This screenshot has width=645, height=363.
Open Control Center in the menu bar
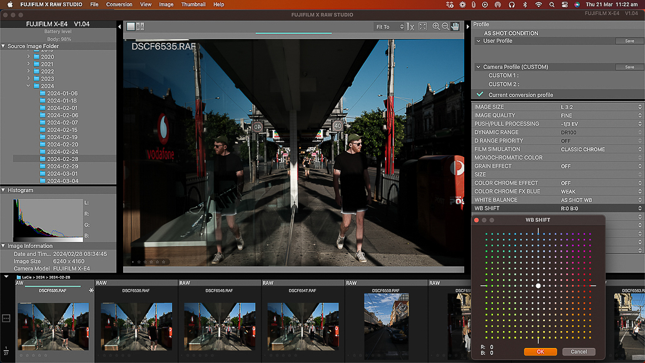pos(565,4)
